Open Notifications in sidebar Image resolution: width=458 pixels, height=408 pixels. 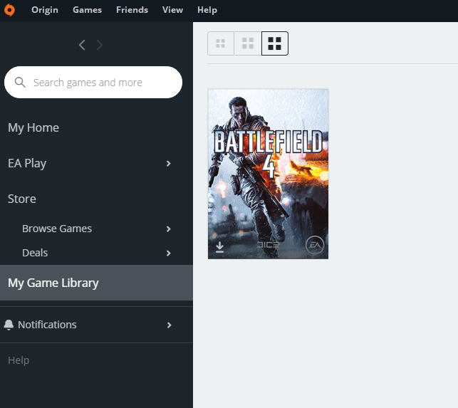47,325
